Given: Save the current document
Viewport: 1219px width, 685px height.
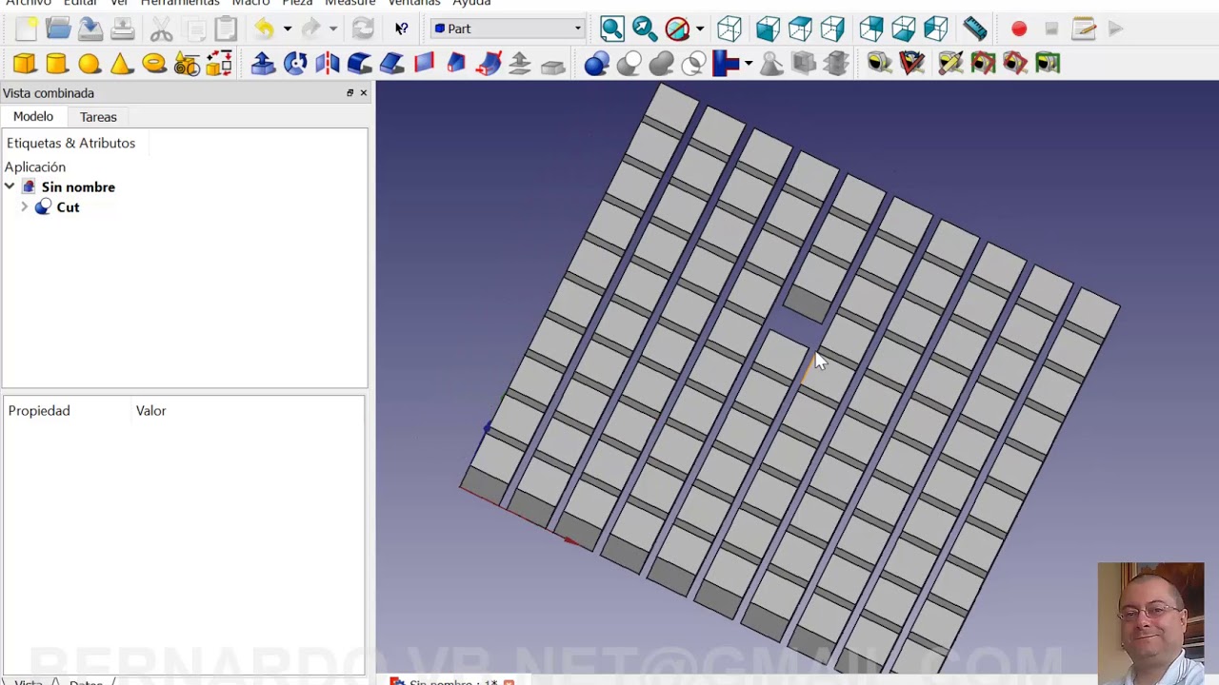Looking at the screenshot, I should (x=90, y=29).
